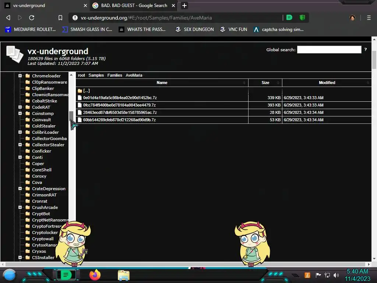Click the vx-underground files logo

pyautogui.click(x=15, y=55)
